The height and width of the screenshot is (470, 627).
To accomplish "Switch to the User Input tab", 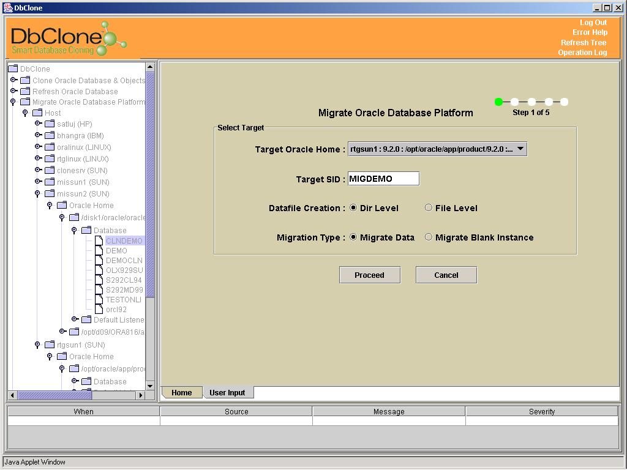I will click(227, 392).
